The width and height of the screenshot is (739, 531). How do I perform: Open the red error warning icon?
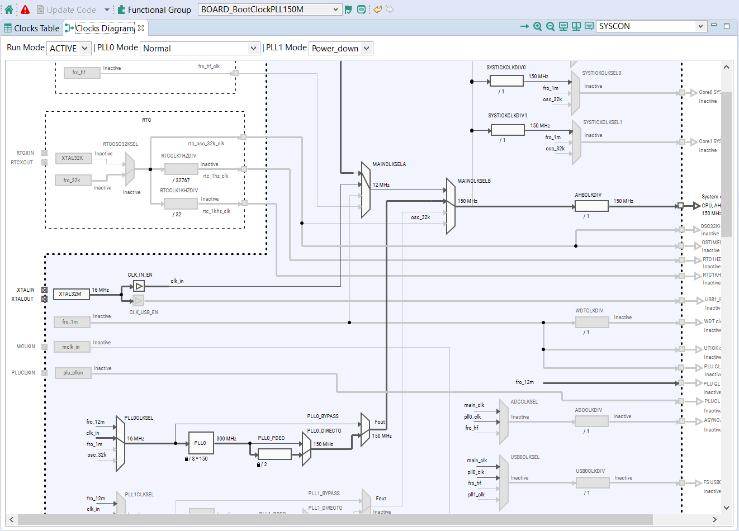pyautogui.click(x=25, y=10)
